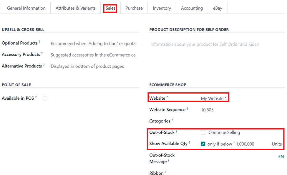
Task: Open the Inventory tab
Action: click(x=162, y=8)
